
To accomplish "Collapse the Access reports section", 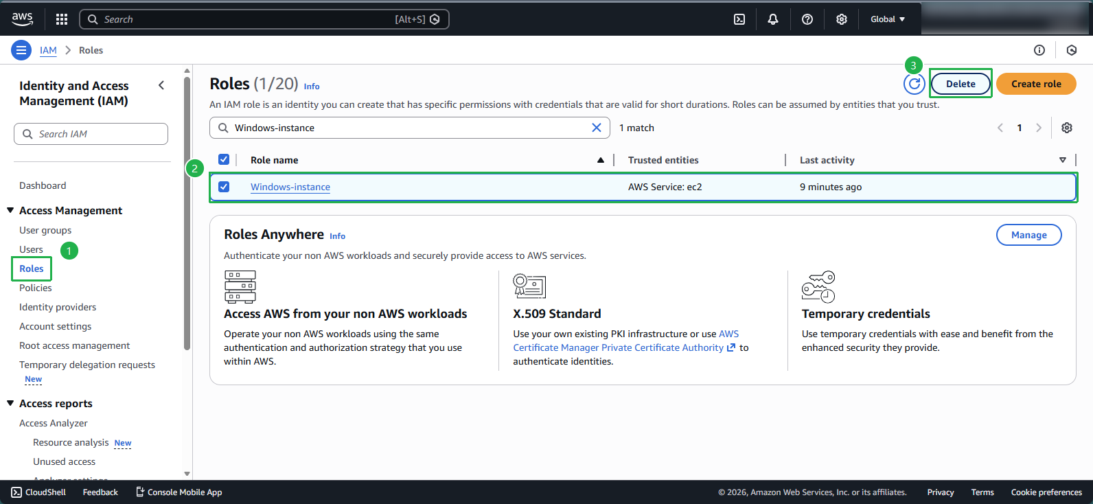I will click(10, 403).
